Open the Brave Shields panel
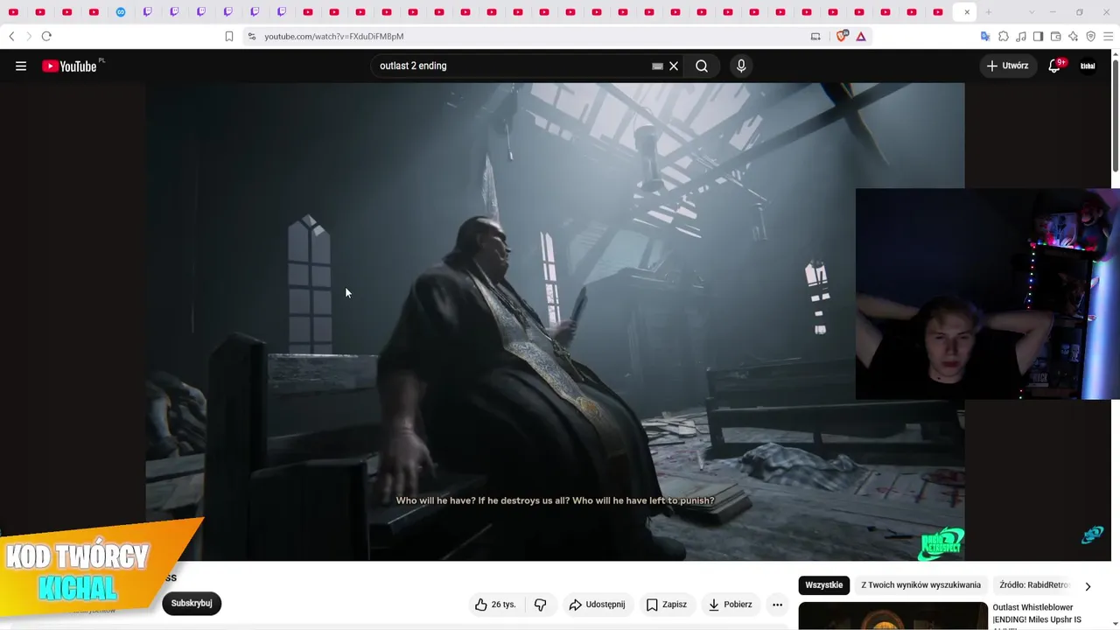Screen dimensions: 1120x630 tap(842, 36)
